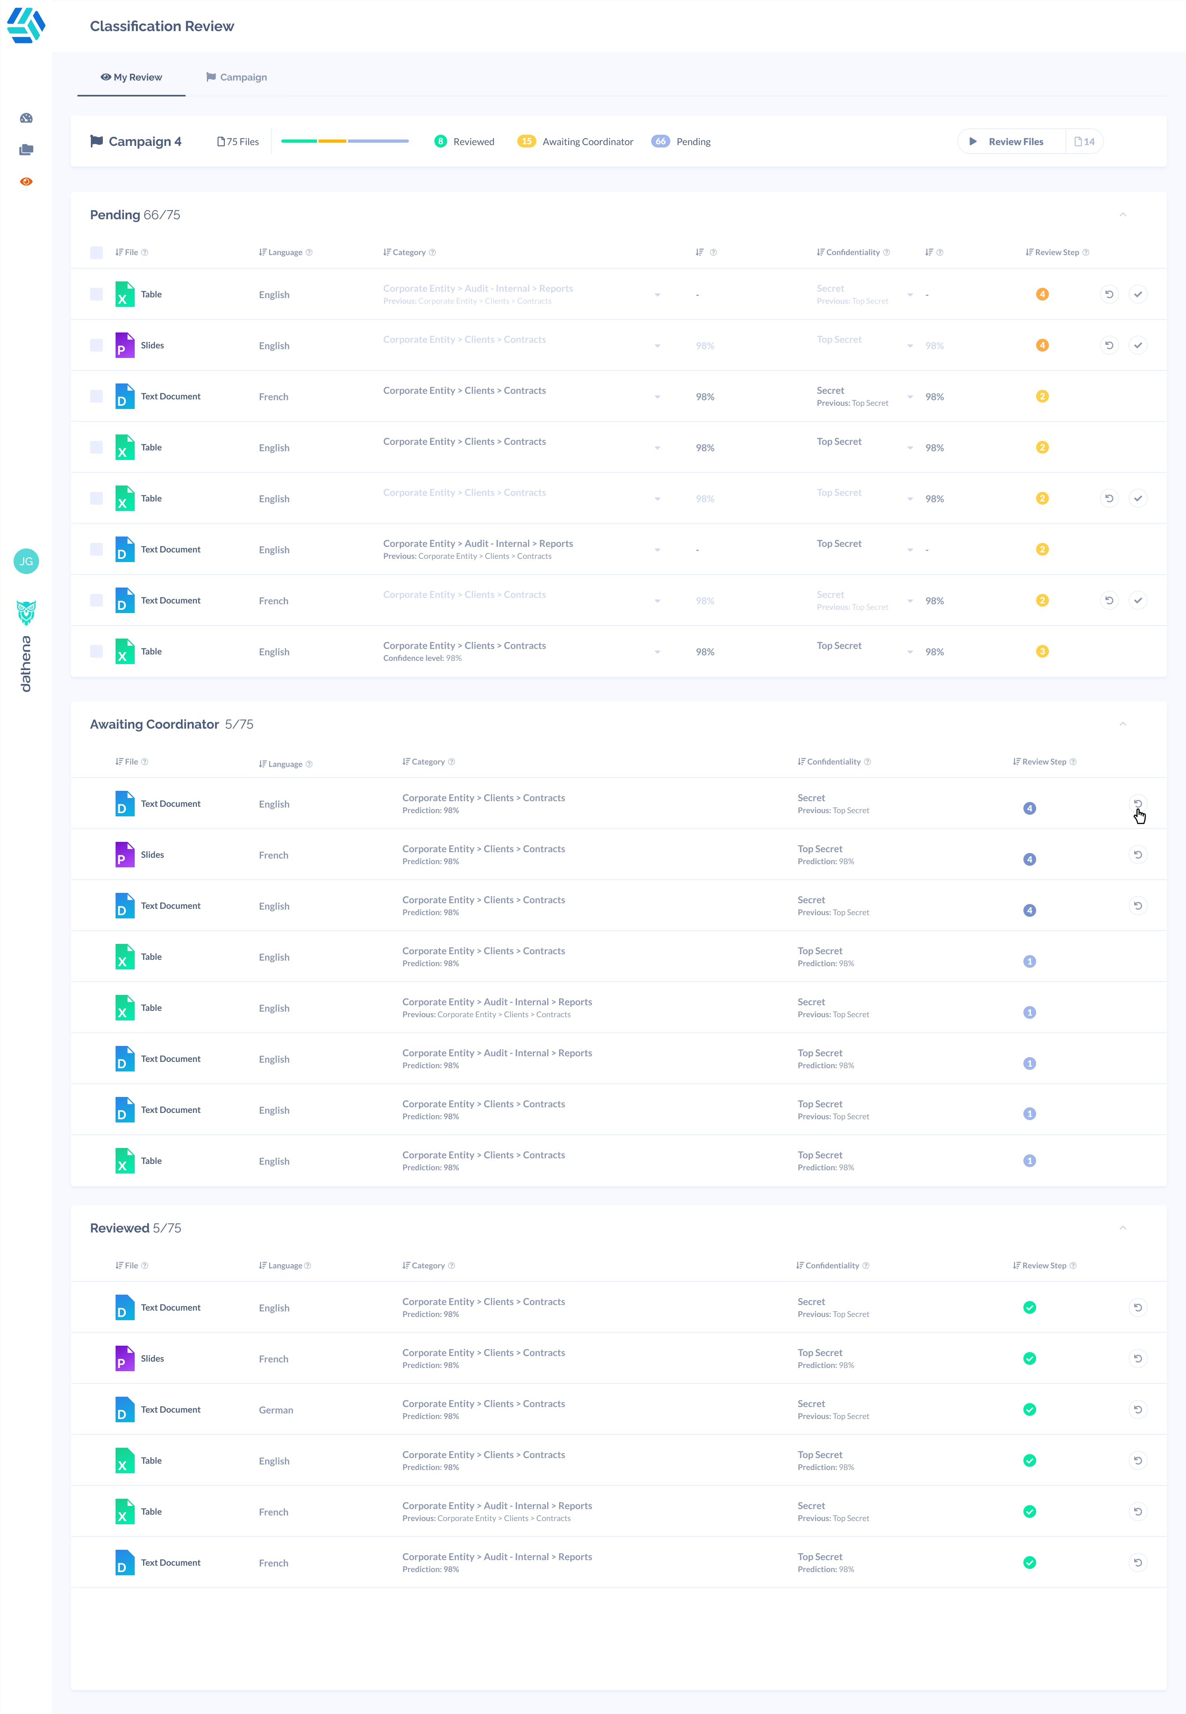Switch to the Campaign tab
This screenshot has width=1186, height=1714.
236,77
